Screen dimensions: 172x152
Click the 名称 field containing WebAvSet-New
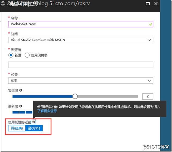[81, 24]
